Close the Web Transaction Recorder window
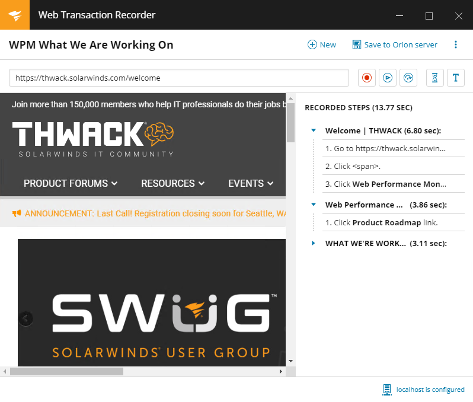473x402 pixels. click(459, 15)
